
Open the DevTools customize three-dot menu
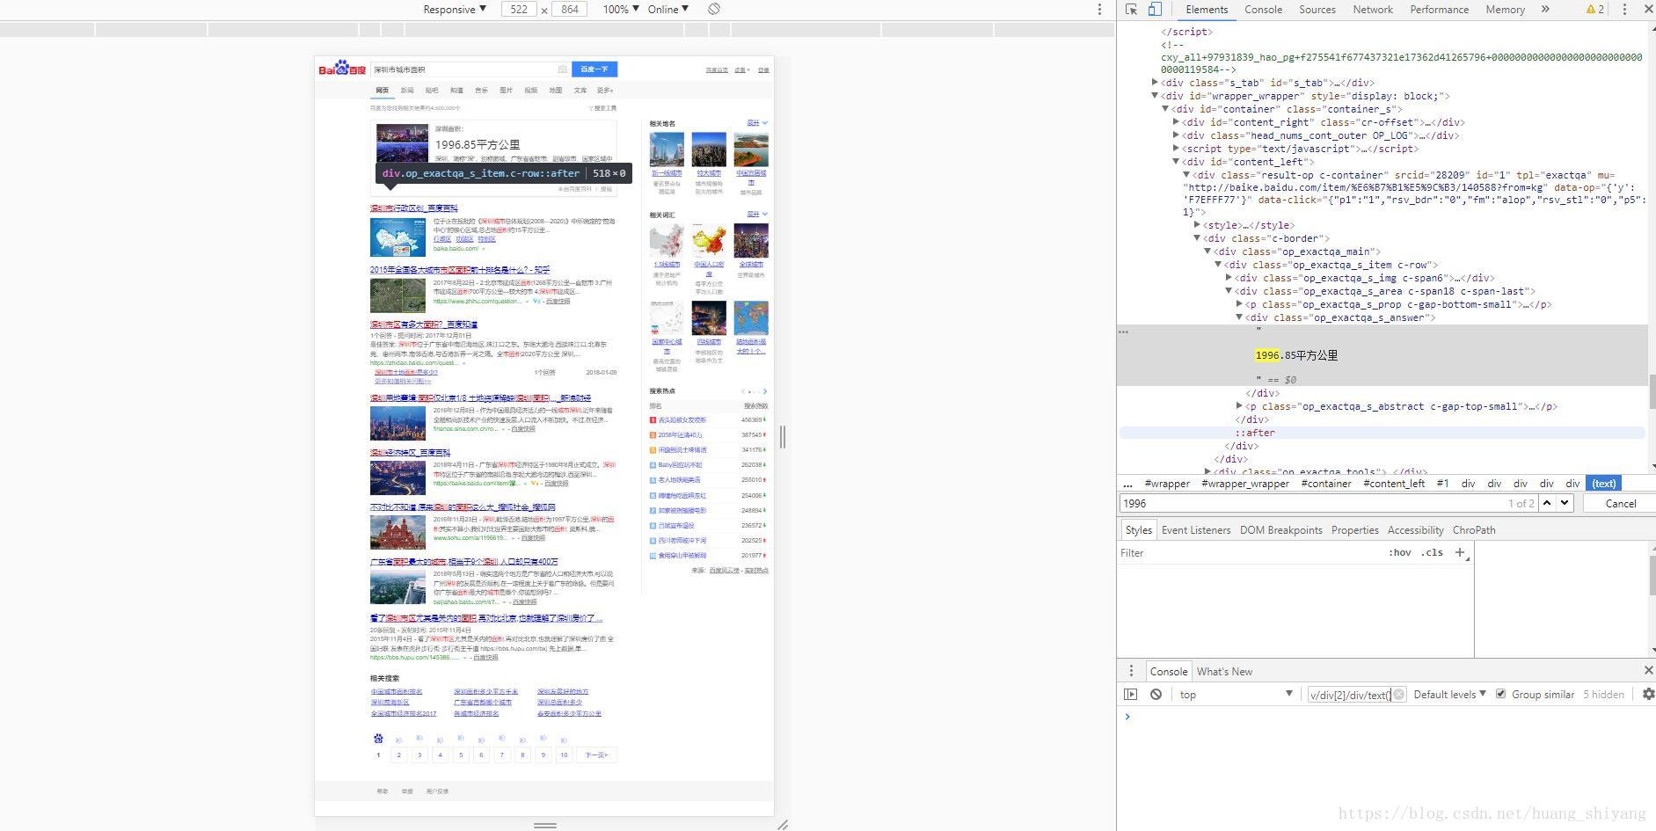pyautogui.click(x=1624, y=10)
